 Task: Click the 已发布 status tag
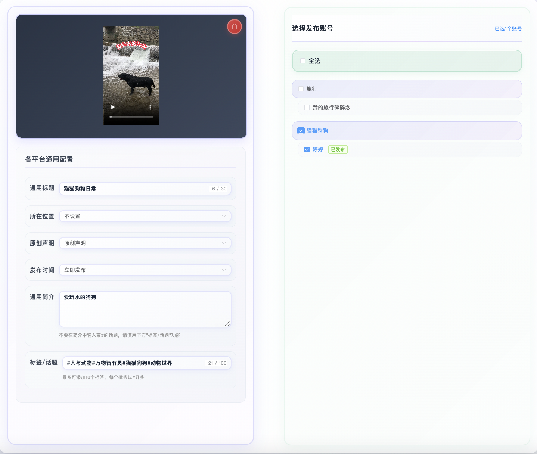pyautogui.click(x=338, y=149)
